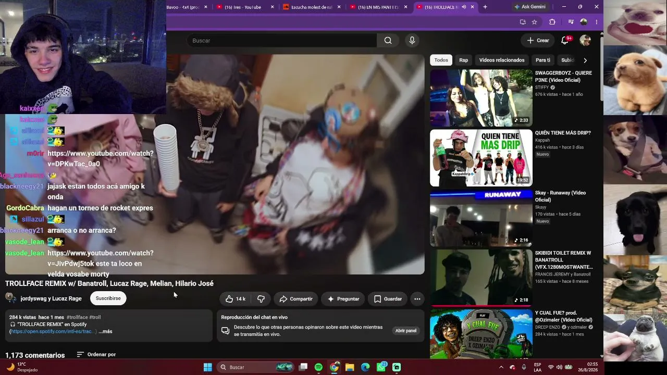This screenshot has width=667, height=375.
Task: Open the Ordenar por comments sort menu
Action: (96, 355)
